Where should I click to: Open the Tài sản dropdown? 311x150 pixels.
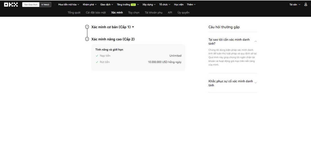(x=295, y=5)
